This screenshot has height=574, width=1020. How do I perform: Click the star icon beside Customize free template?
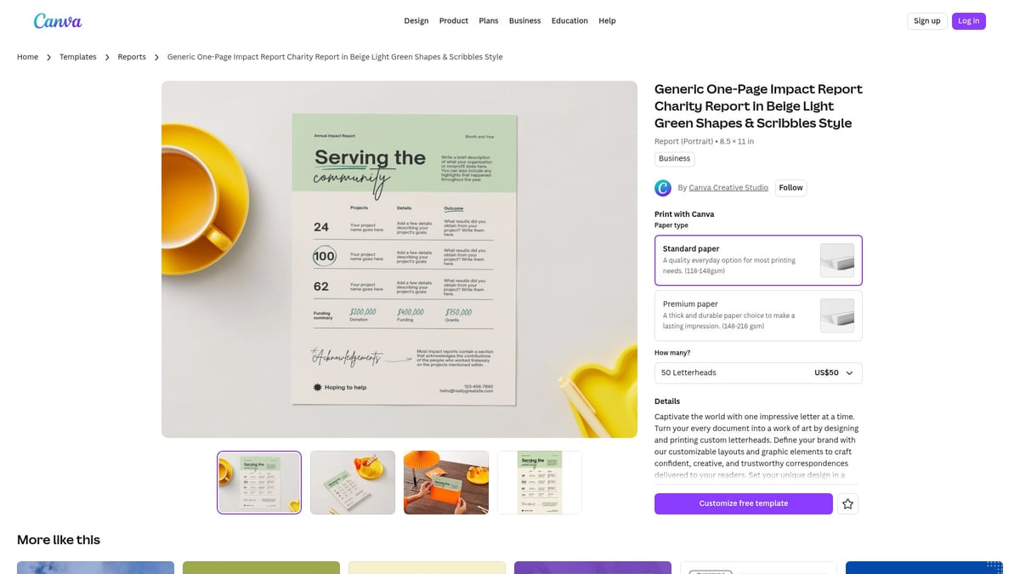point(847,503)
